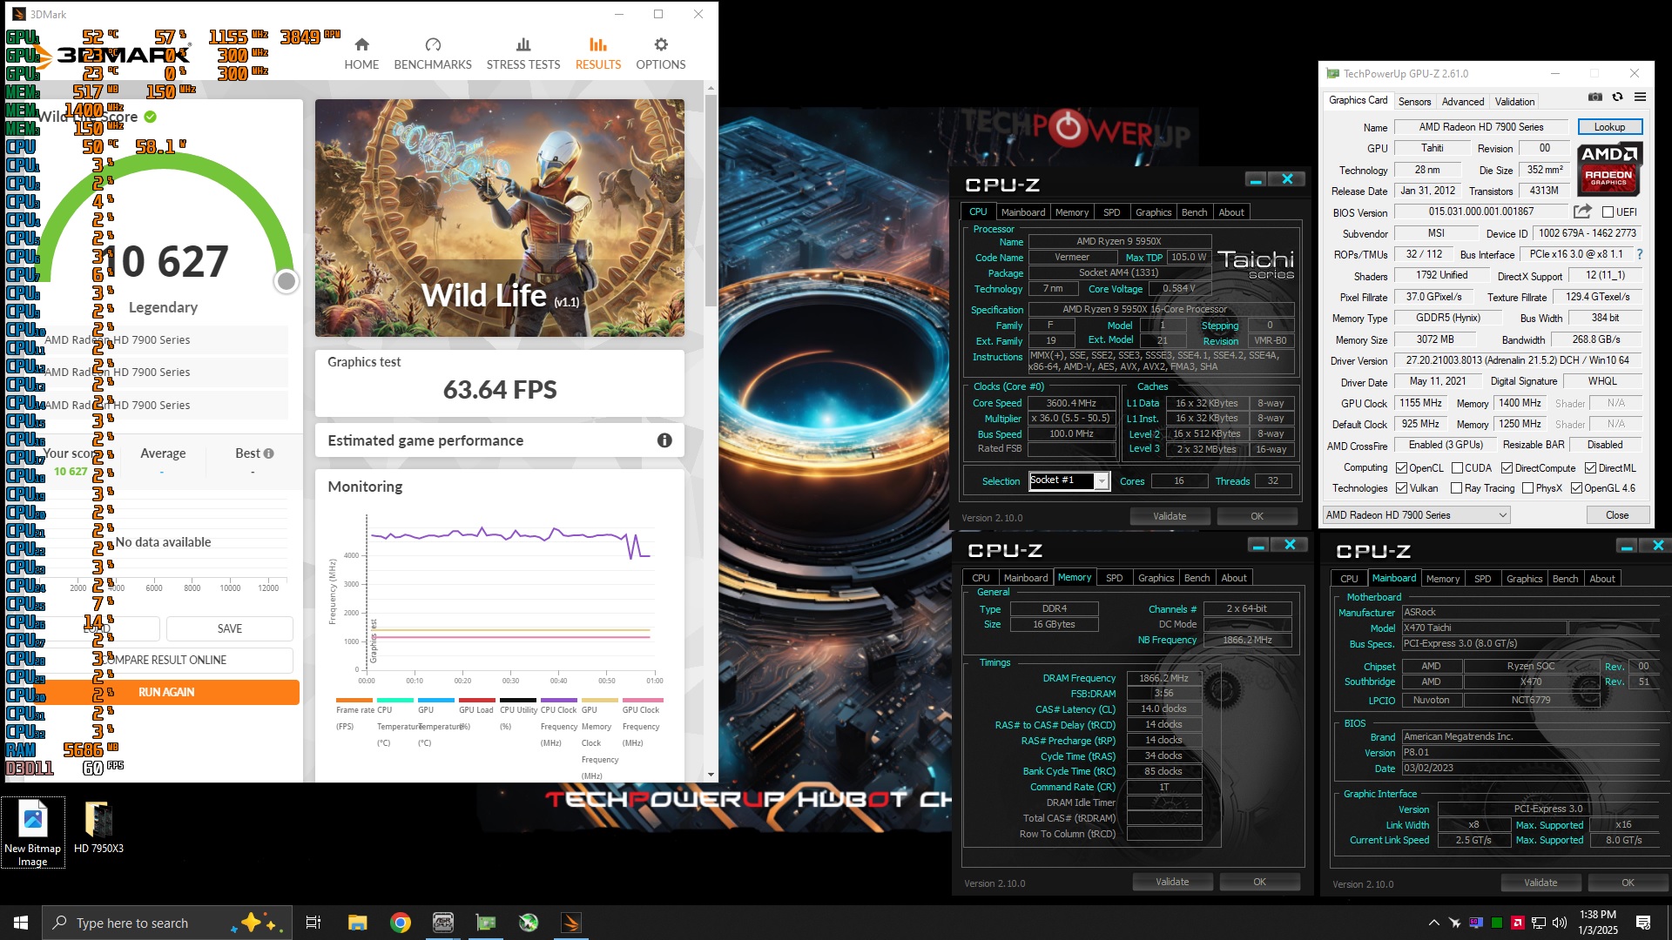Click OK in the Memory CPU-Z window
Screen dimensions: 1672x940
(1259, 882)
